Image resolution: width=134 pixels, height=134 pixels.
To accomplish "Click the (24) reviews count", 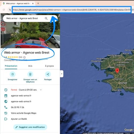I will pyautogui.click(x=20, y=57).
